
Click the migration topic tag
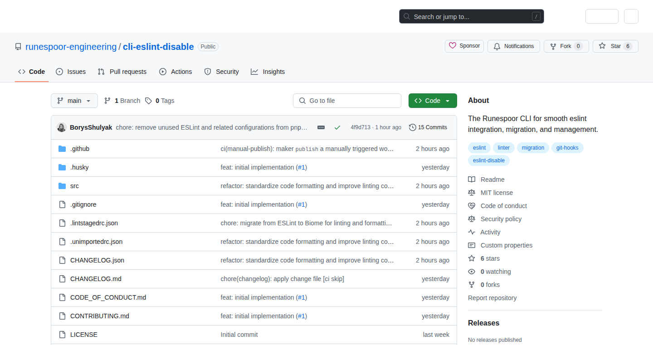pos(533,148)
